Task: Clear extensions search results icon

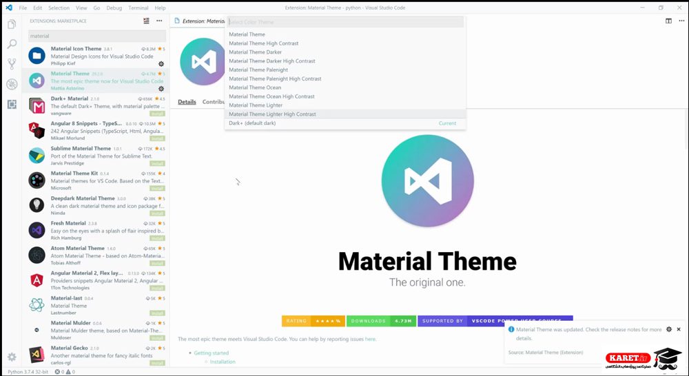Action: (146, 21)
